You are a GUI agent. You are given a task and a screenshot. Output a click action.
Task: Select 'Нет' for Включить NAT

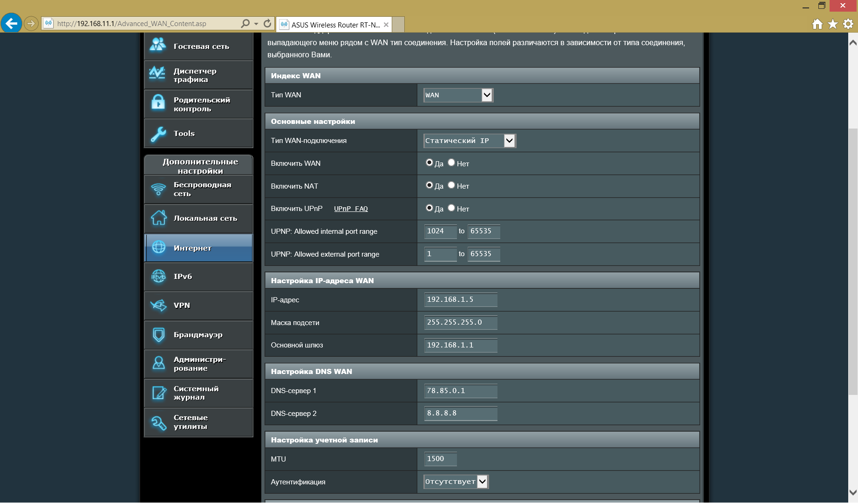451,185
